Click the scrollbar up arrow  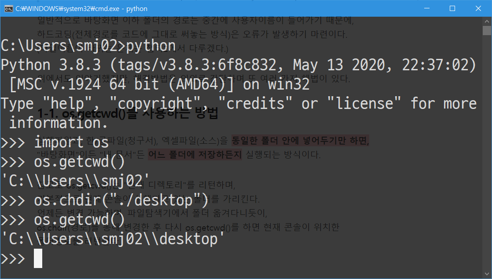point(487,21)
